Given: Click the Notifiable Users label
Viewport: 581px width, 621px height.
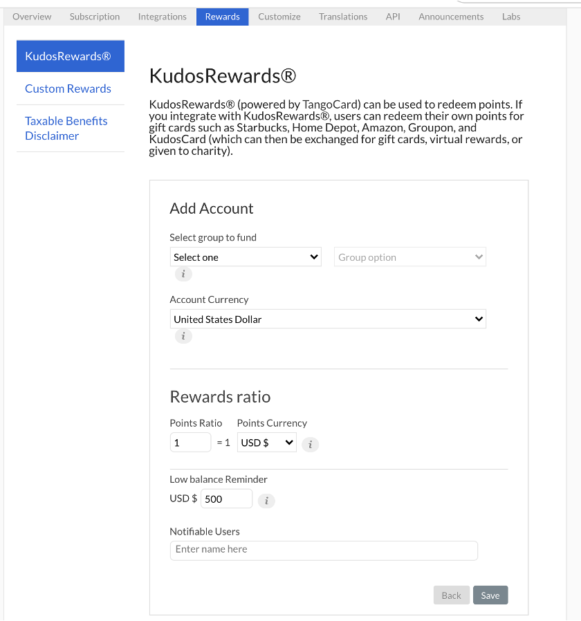Looking at the screenshot, I should coord(205,532).
